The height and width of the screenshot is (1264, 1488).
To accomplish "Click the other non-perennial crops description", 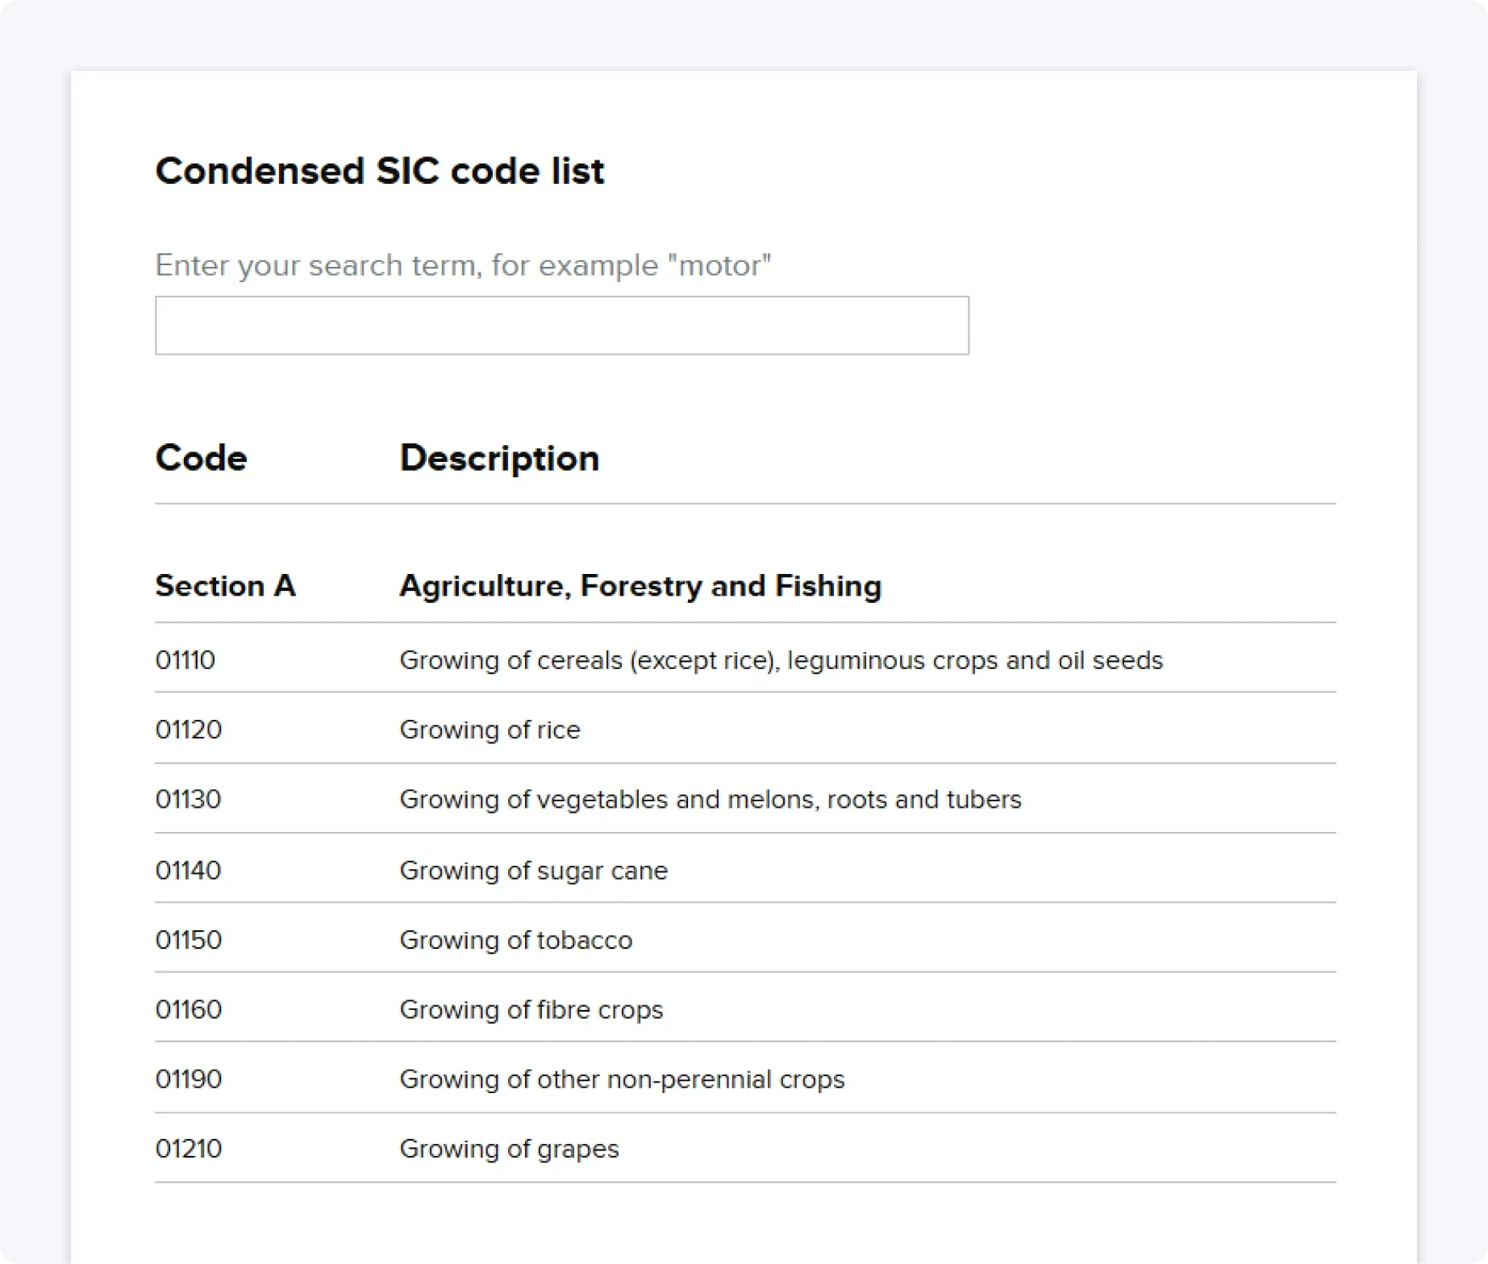I will click(622, 1079).
